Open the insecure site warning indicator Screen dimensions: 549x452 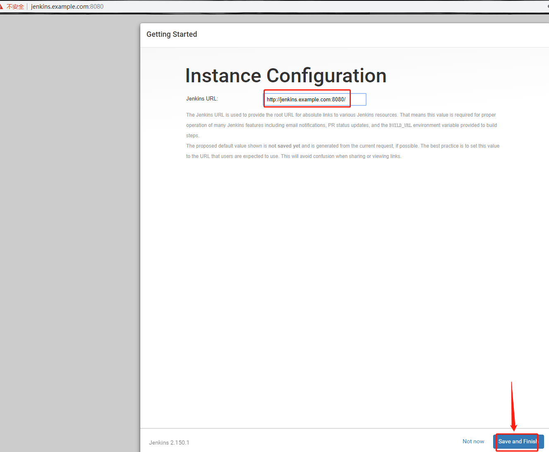point(12,7)
